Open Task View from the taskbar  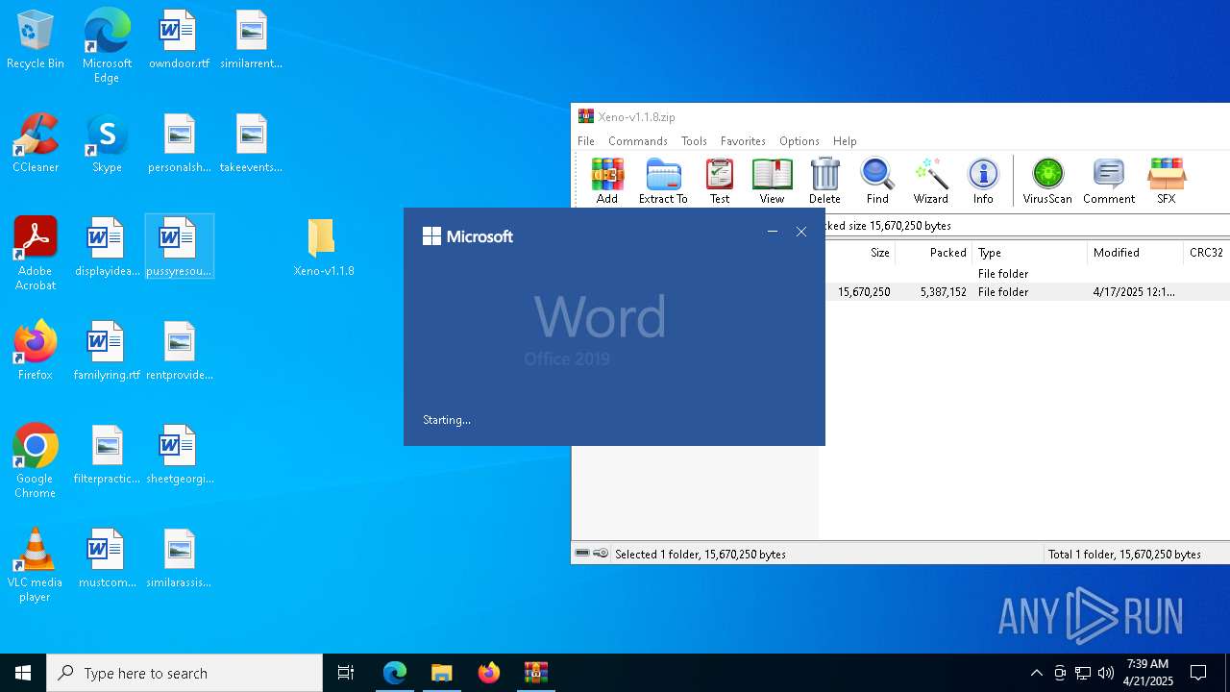(346, 673)
